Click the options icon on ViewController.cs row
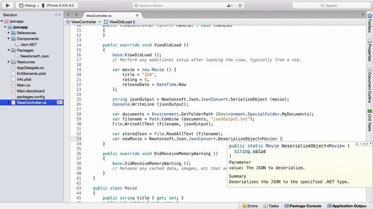This screenshot has height=209, width=373. coord(59,102)
